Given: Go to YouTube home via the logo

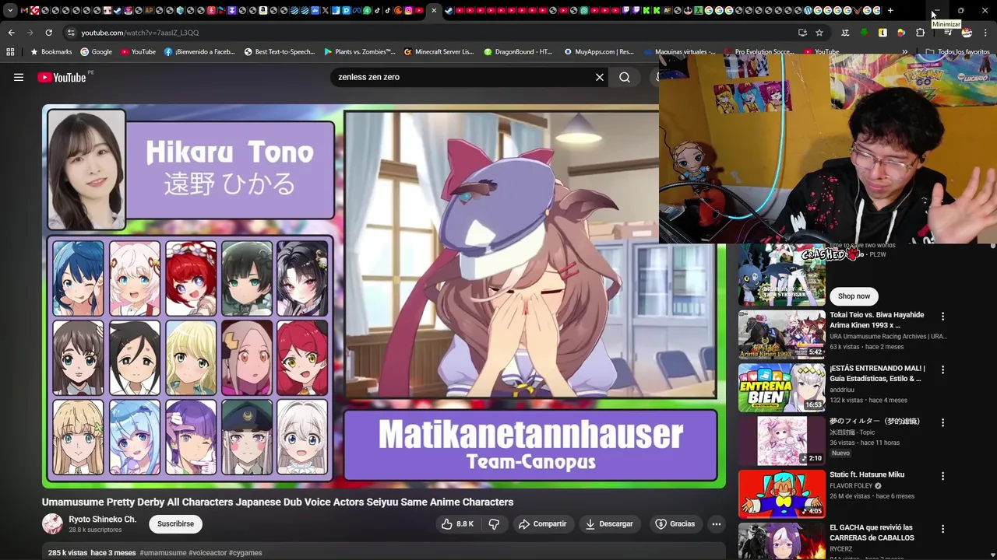Looking at the screenshot, I should coord(62,77).
